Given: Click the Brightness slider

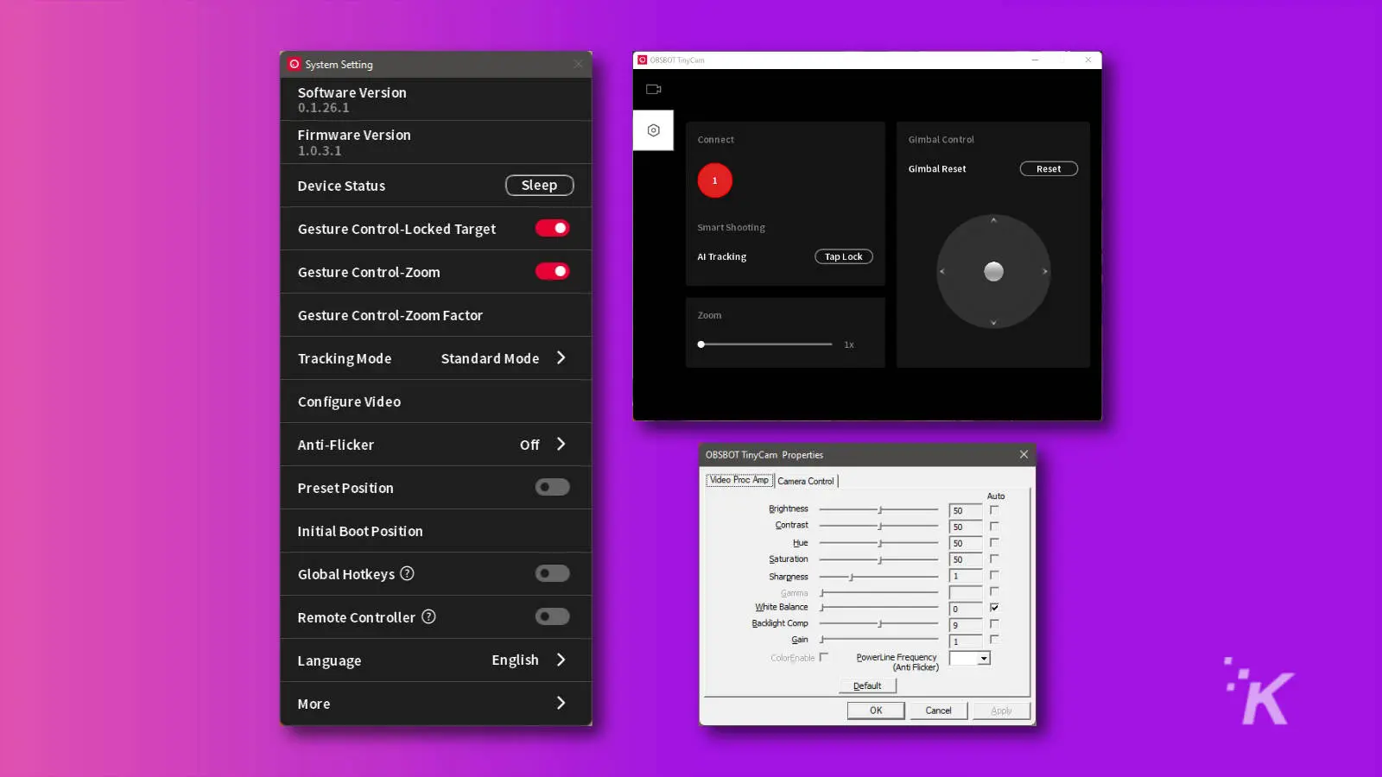Looking at the screenshot, I should 878,509.
